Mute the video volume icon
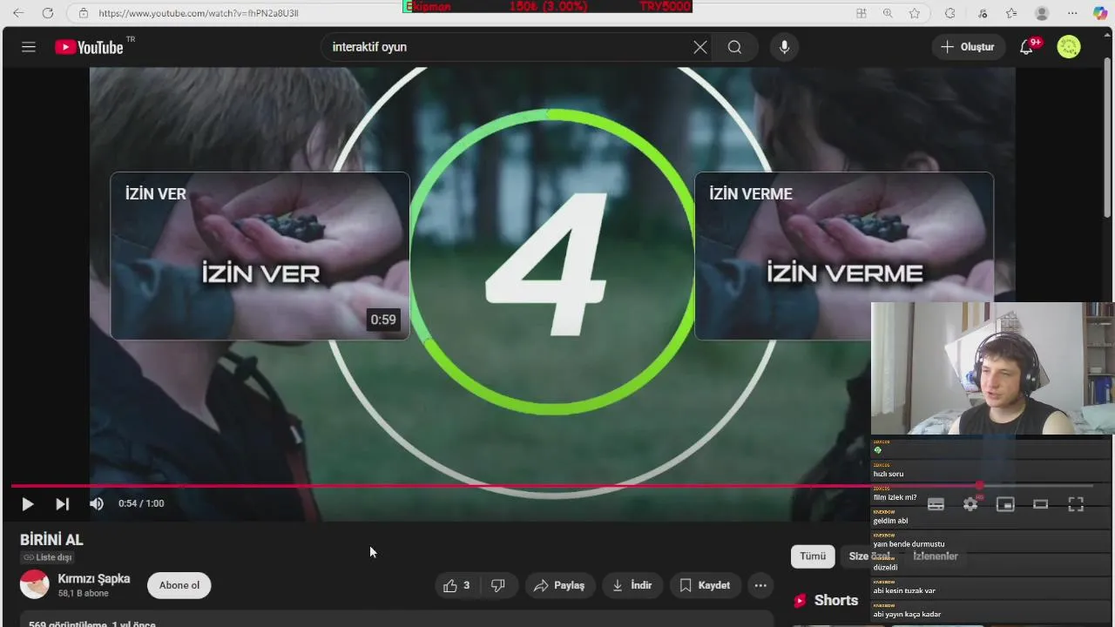The image size is (1115, 627). (x=97, y=503)
